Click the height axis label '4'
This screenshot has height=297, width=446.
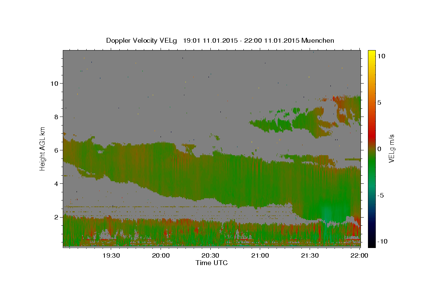tap(56, 183)
